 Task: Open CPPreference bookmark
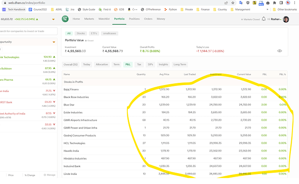point(151,10)
